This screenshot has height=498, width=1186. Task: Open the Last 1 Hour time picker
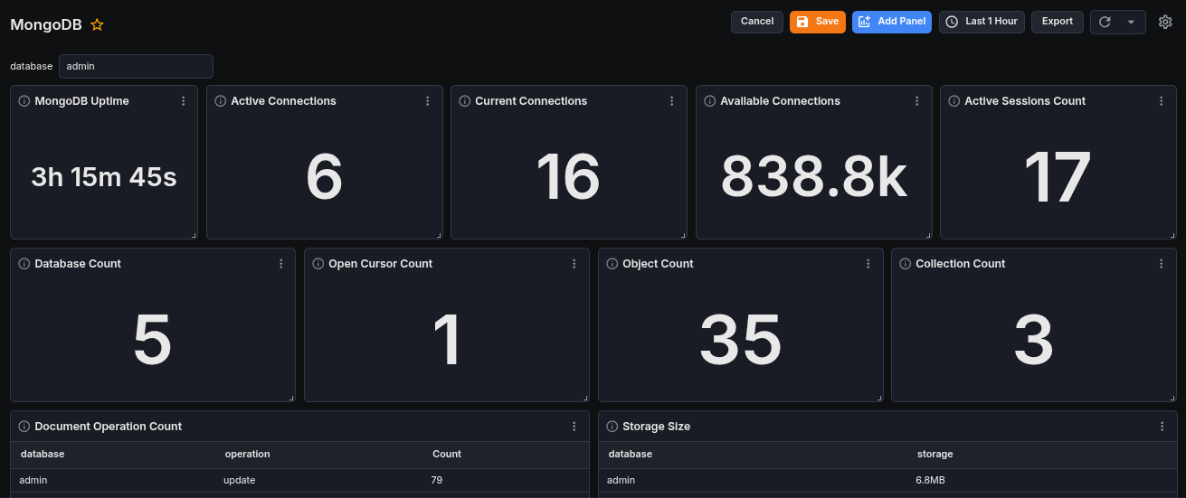982,22
